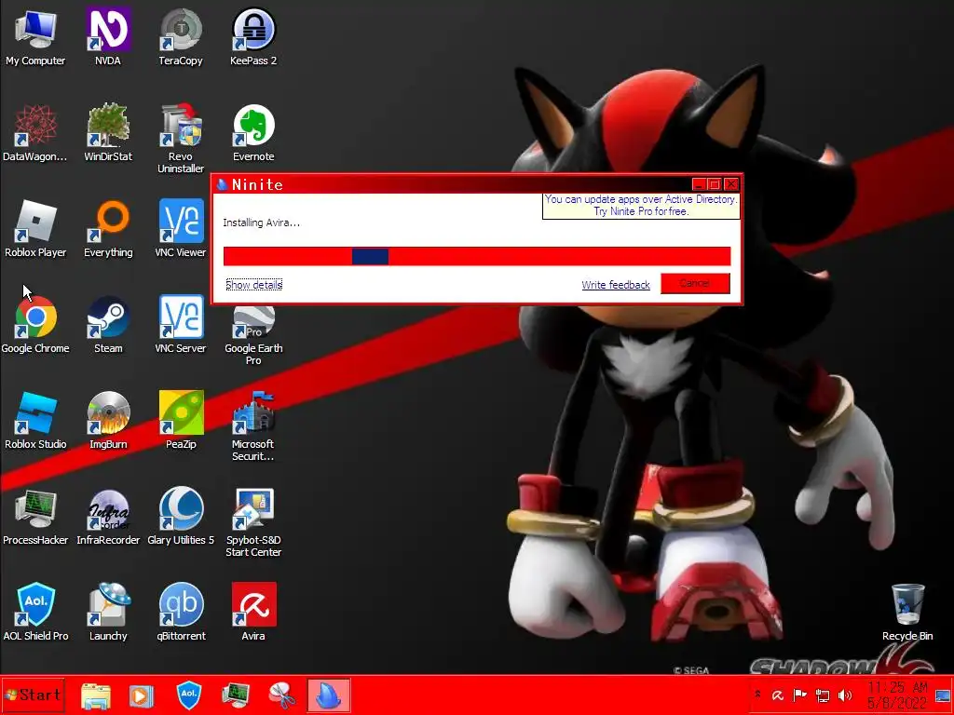Launch AOL Shield Pro desktop icon
The height and width of the screenshot is (715, 954).
coord(35,613)
